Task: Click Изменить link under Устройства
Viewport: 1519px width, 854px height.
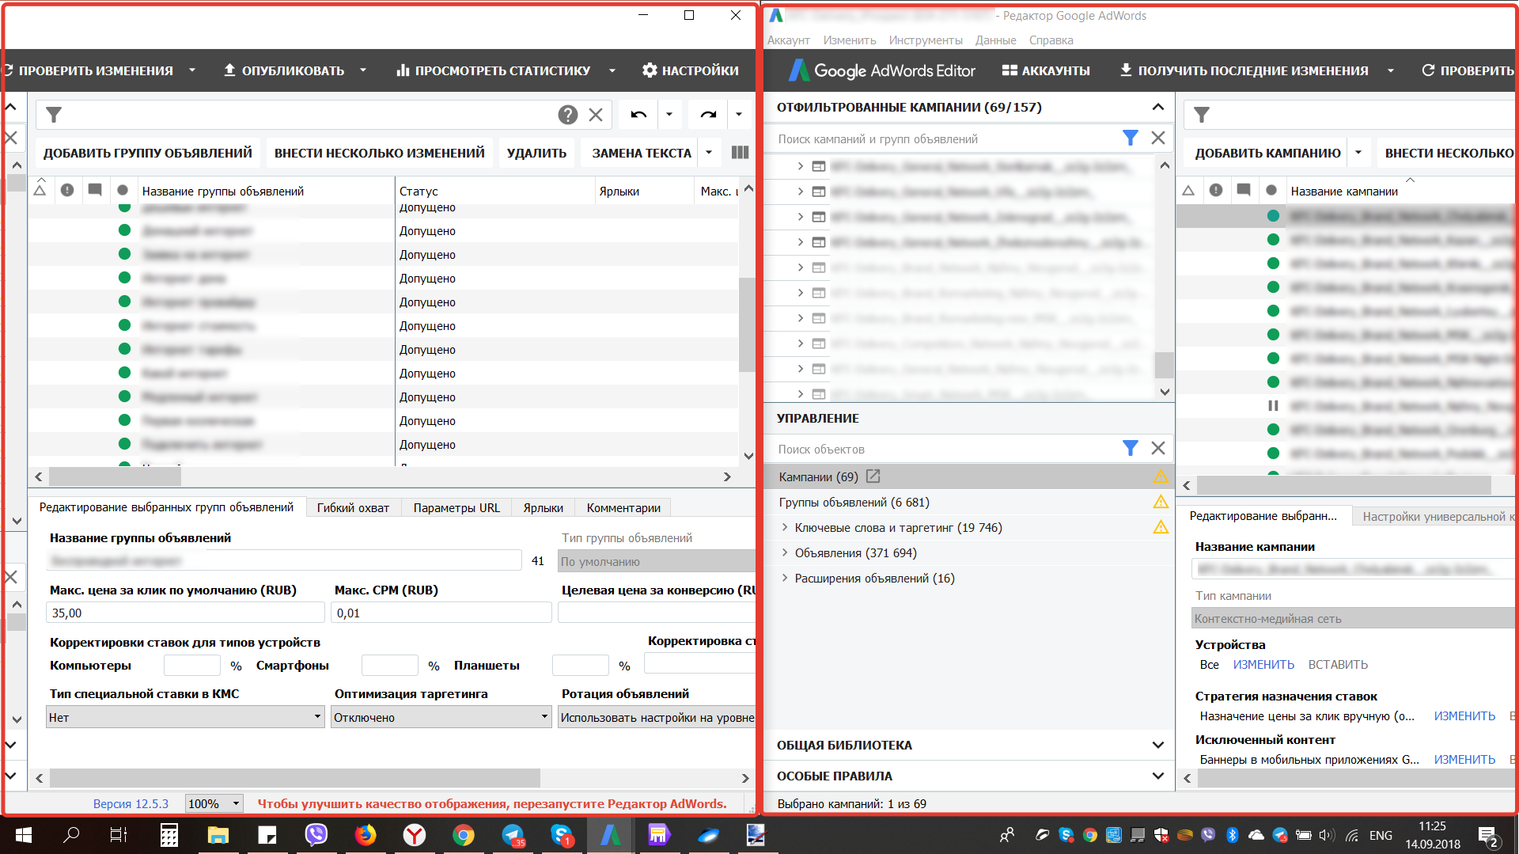Action: coord(1263,664)
